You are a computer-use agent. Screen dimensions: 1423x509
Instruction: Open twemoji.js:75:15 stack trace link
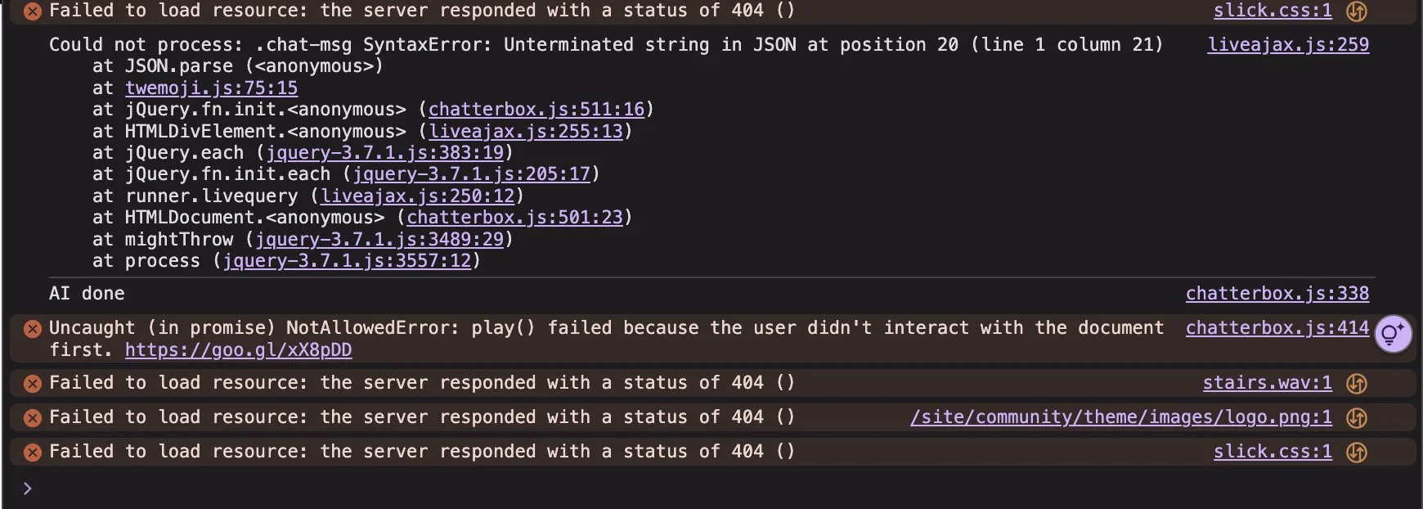(211, 88)
